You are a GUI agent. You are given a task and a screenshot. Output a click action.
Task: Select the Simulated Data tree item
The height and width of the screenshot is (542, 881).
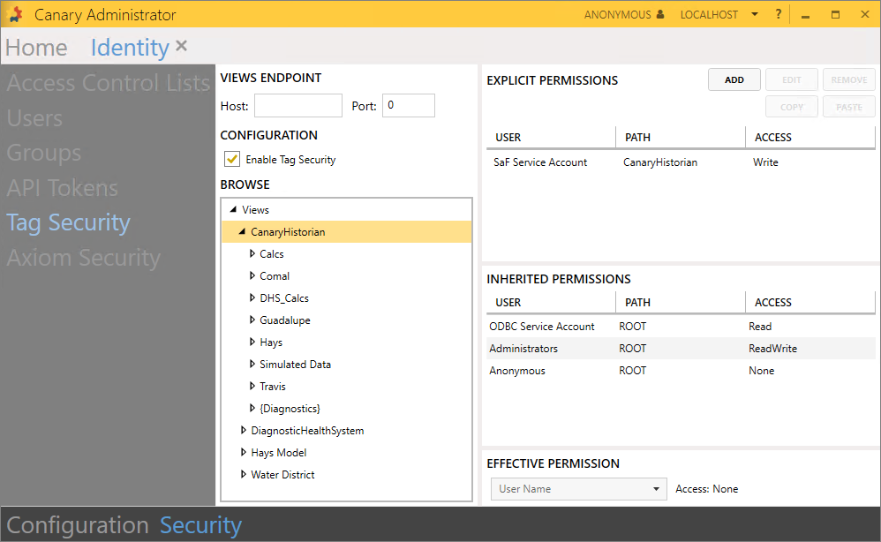[x=295, y=365]
